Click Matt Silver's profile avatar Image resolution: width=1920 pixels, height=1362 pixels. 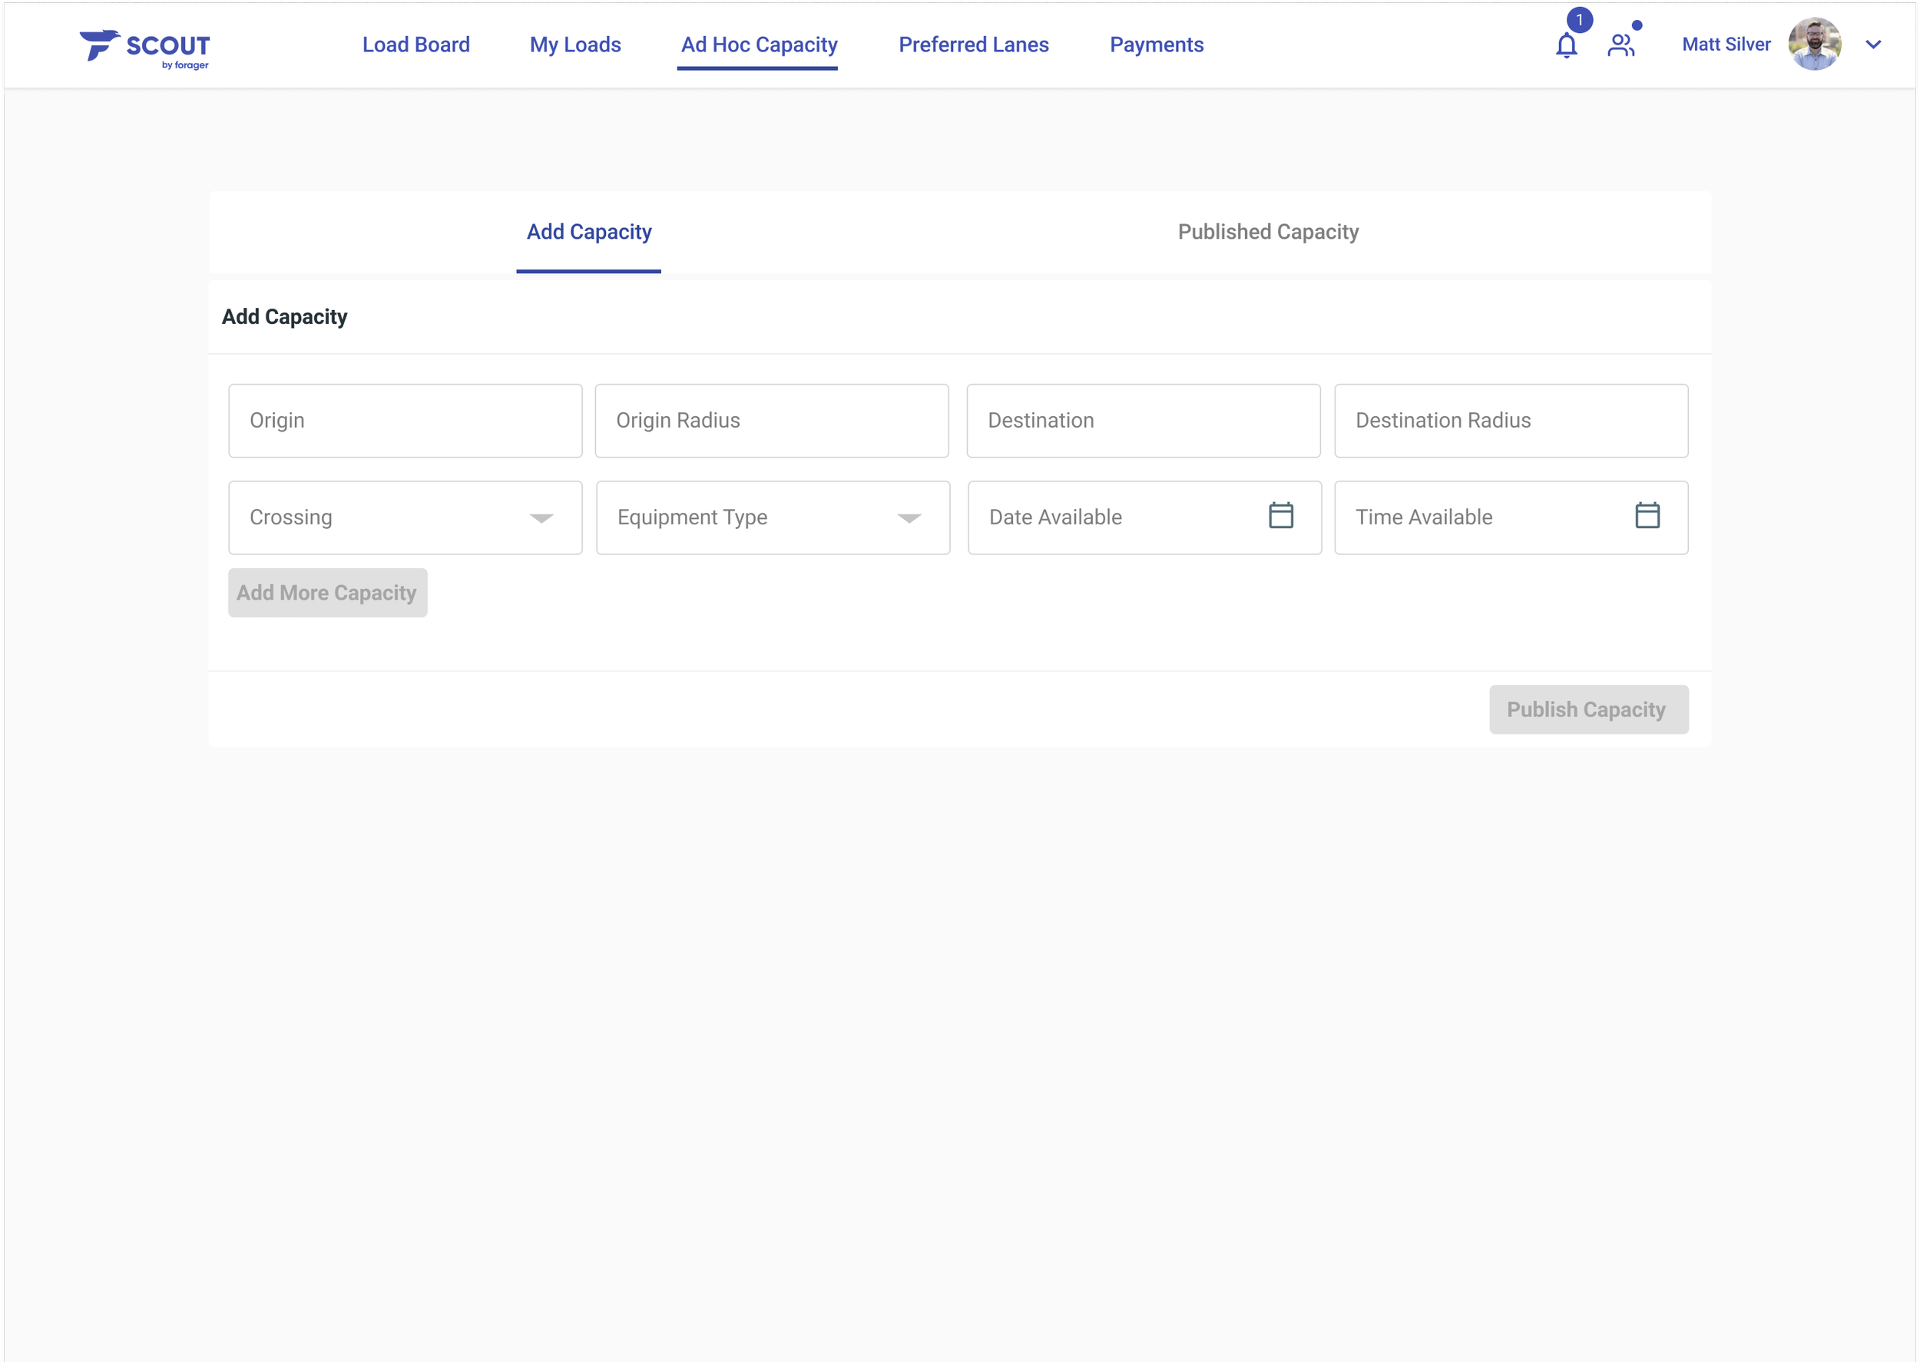[x=1813, y=45]
